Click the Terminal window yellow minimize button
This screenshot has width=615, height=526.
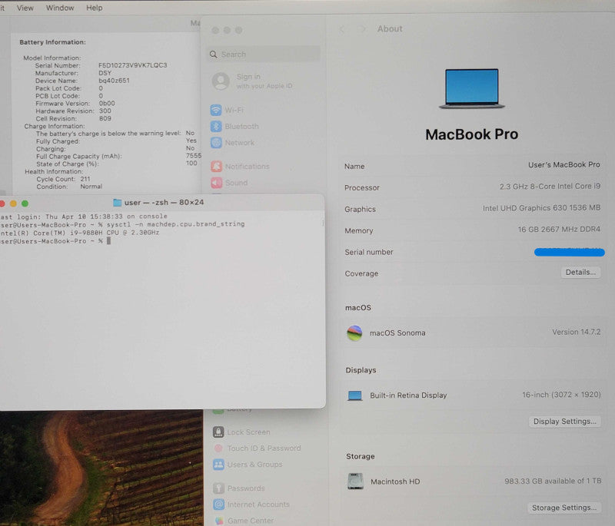(13, 203)
